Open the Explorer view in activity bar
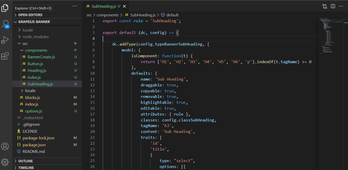348x170 pixels. pyautogui.click(x=5, y=8)
